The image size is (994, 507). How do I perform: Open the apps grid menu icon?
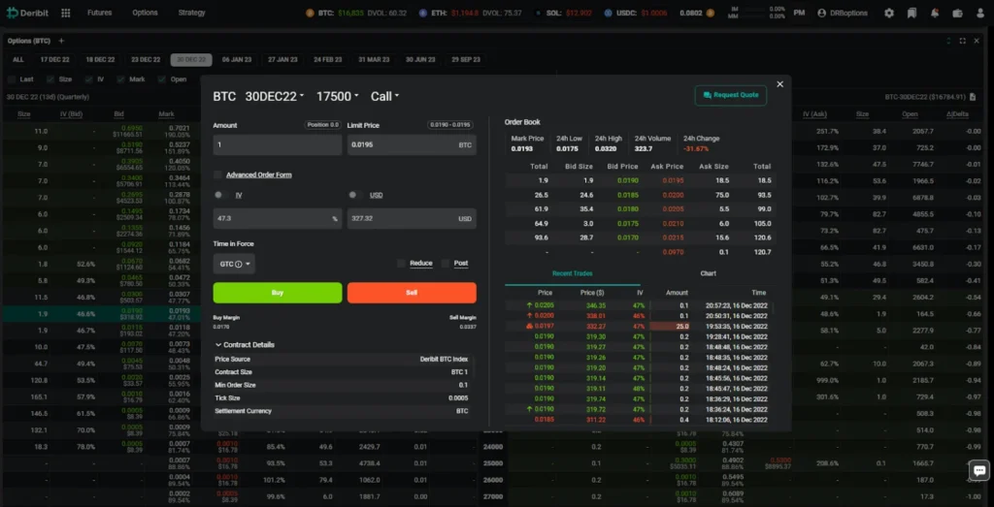coord(65,14)
